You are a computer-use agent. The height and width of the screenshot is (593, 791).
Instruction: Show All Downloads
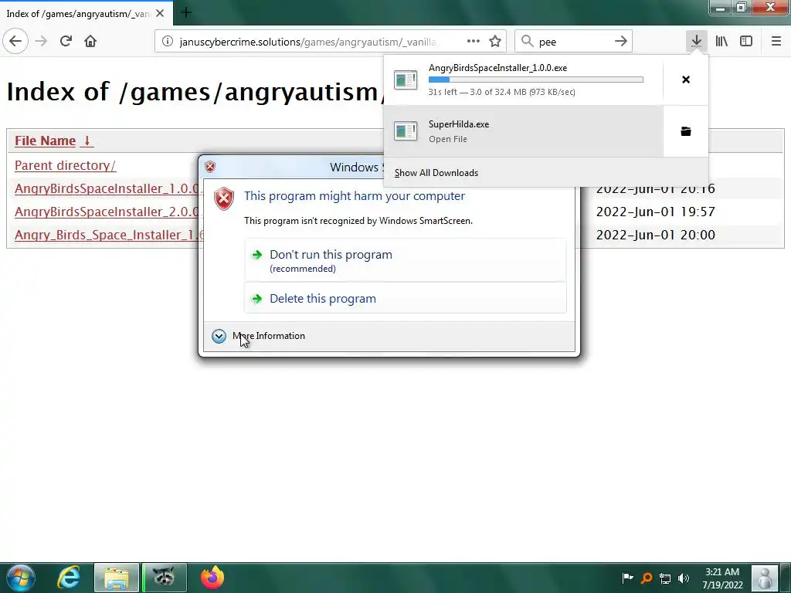coord(436,173)
